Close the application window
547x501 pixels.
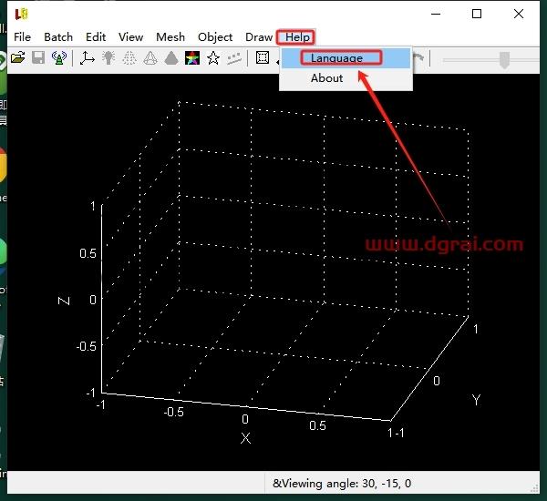click(x=519, y=14)
